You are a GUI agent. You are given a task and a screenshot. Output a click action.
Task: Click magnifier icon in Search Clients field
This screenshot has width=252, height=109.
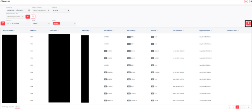point(49,10)
